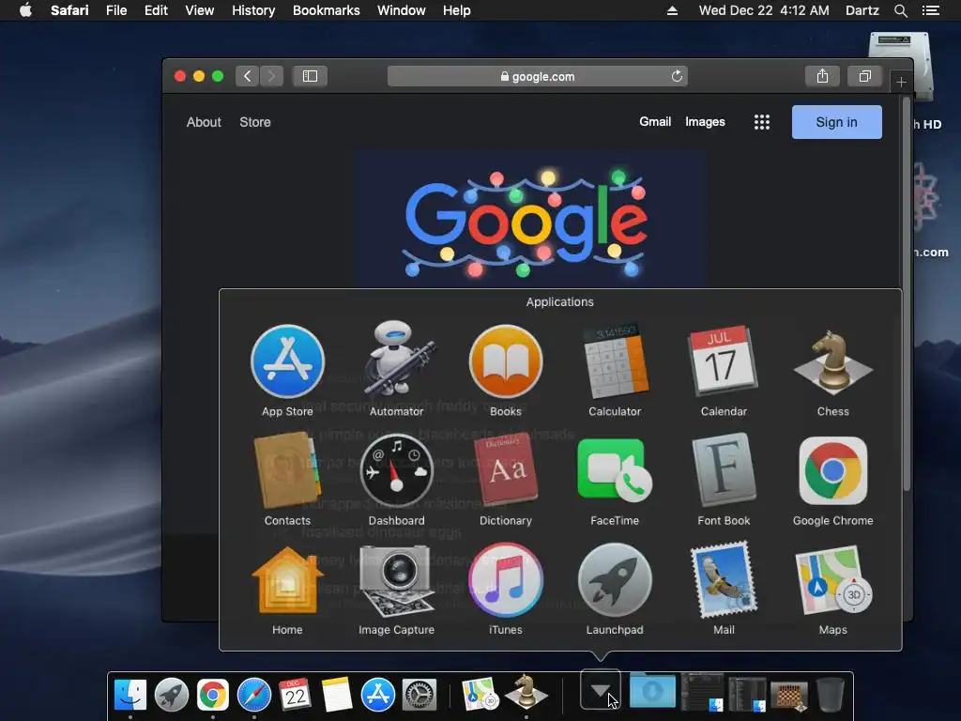Show all tabs overview button
961x721 pixels.
[864, 76]
